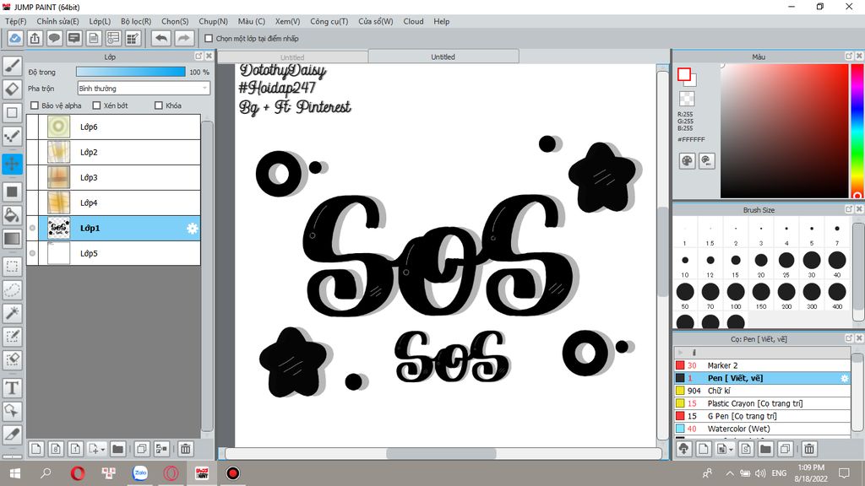
Task: Duplicate the selected layer
Action: pos(142,449)
